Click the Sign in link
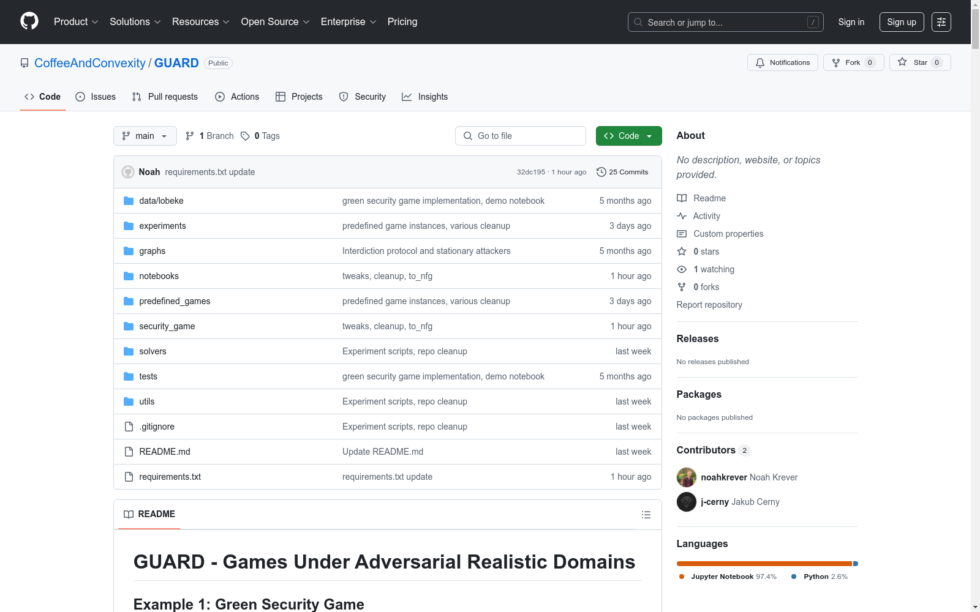Viewport: 980px width, 612px height. pos(851,22)
